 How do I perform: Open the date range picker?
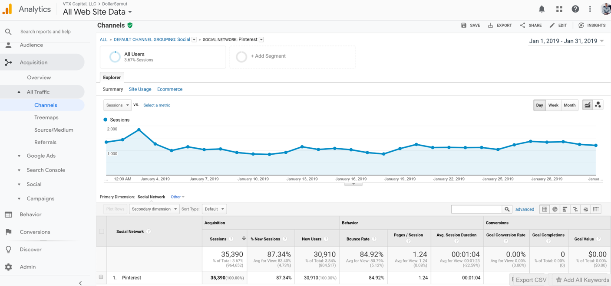click(566, 41)
